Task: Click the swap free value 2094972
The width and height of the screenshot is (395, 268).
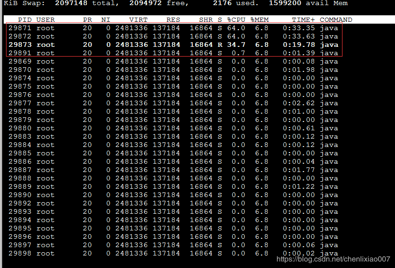Action: click(145, 3)
